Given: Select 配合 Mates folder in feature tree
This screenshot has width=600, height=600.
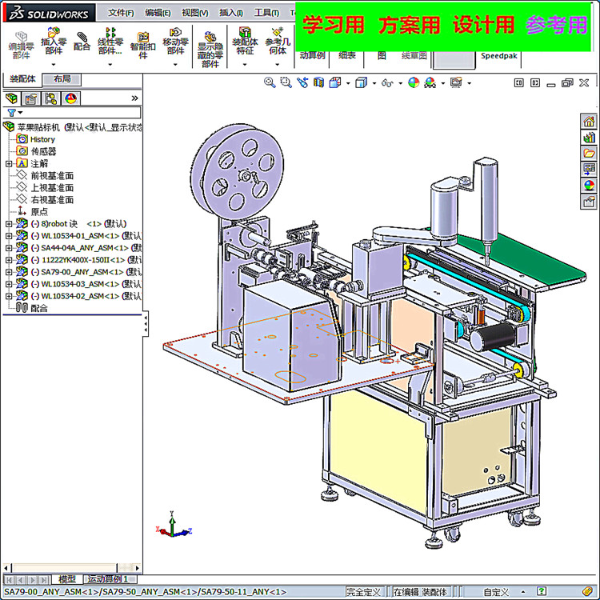Looking at the screenshot, I should [x=39, y=308].
